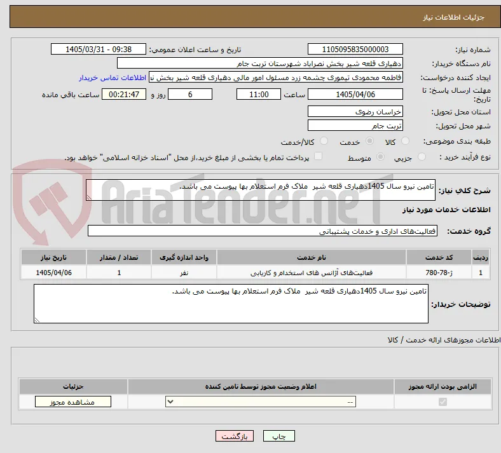Viewport: 501px width, 453px height.
Task: Open the اطلاعات تماس خریدار link
Action: (113, 78)
